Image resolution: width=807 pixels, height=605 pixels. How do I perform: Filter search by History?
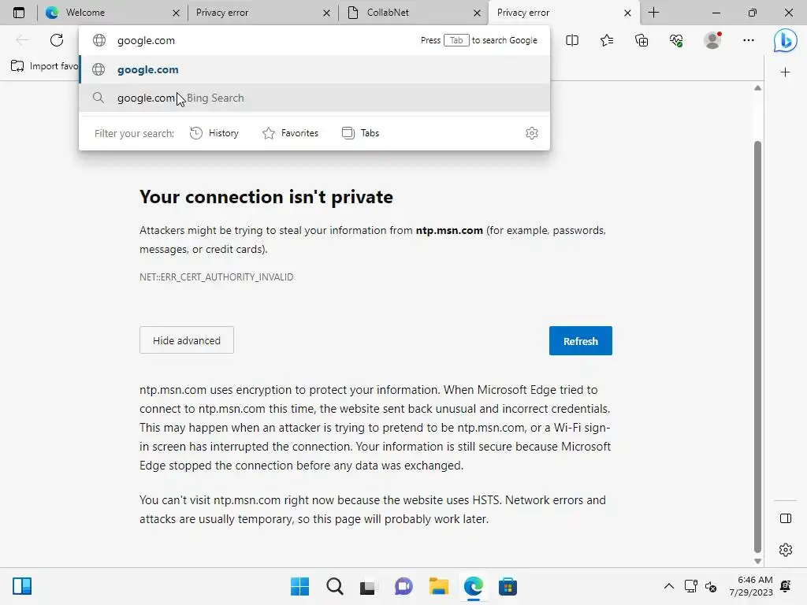pyautogui.click(x=214, y=133)
